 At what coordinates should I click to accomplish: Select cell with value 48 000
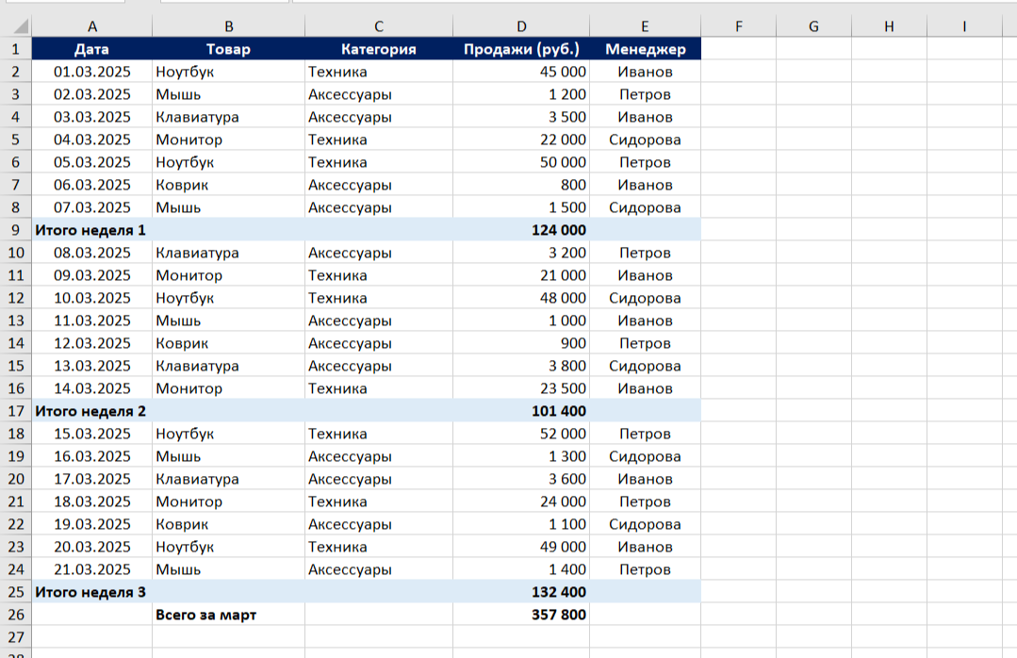coord(521,298)
